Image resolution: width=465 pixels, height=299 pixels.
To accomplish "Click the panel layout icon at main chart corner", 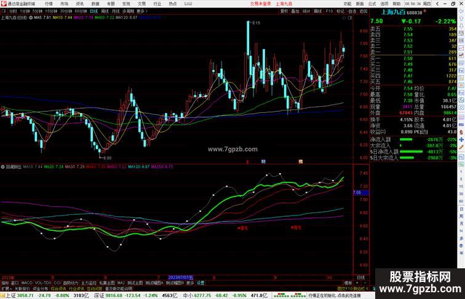I will point(350,18).
